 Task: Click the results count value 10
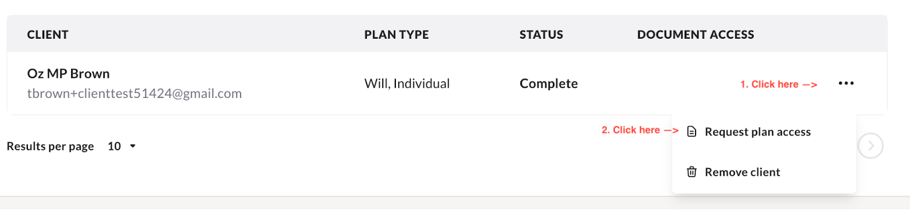coord(114,146)
